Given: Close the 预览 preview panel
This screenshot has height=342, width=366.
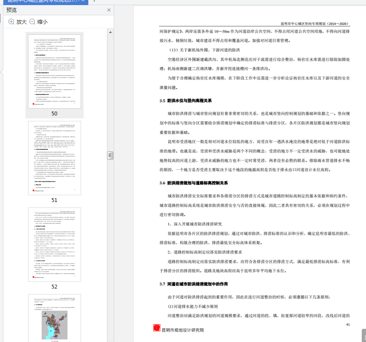Looking at the screenshot, I should pos(109,10).
